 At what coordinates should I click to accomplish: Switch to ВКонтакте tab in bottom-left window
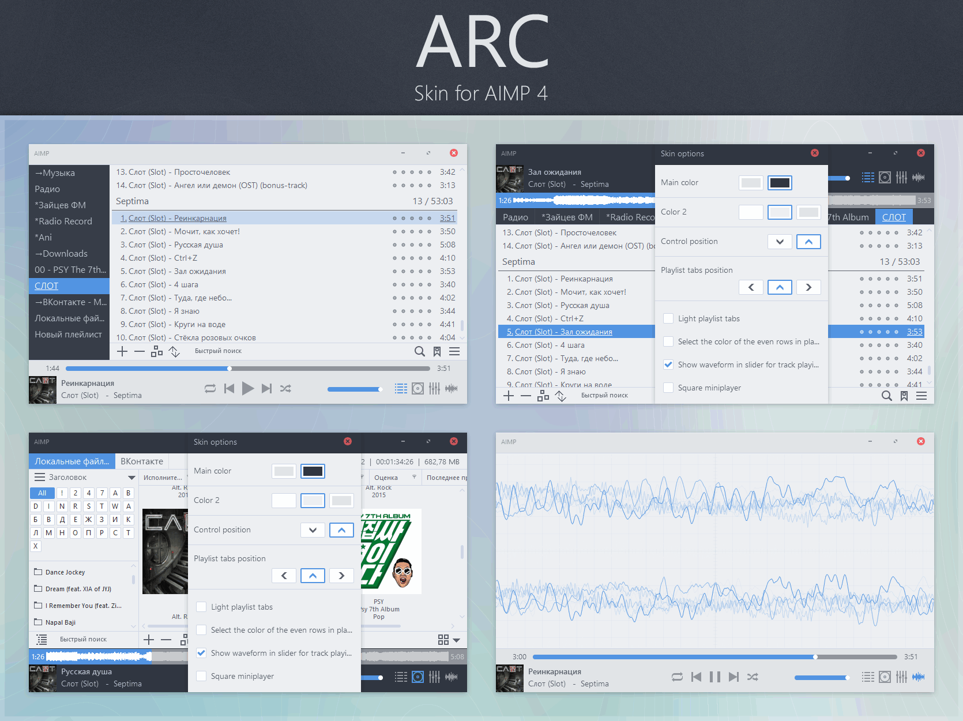pyautogui.click(x=142, y=461)
